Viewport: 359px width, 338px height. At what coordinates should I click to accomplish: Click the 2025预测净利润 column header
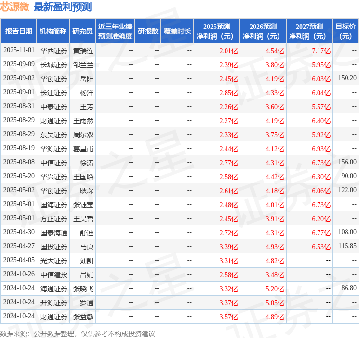pos(217,31)
